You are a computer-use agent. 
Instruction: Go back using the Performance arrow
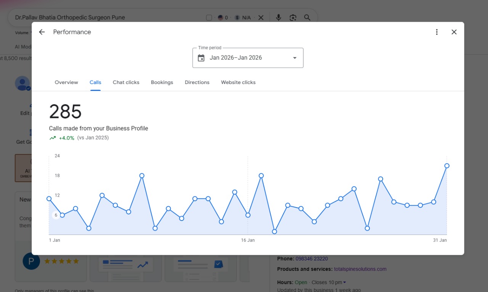tap(42, 32)
